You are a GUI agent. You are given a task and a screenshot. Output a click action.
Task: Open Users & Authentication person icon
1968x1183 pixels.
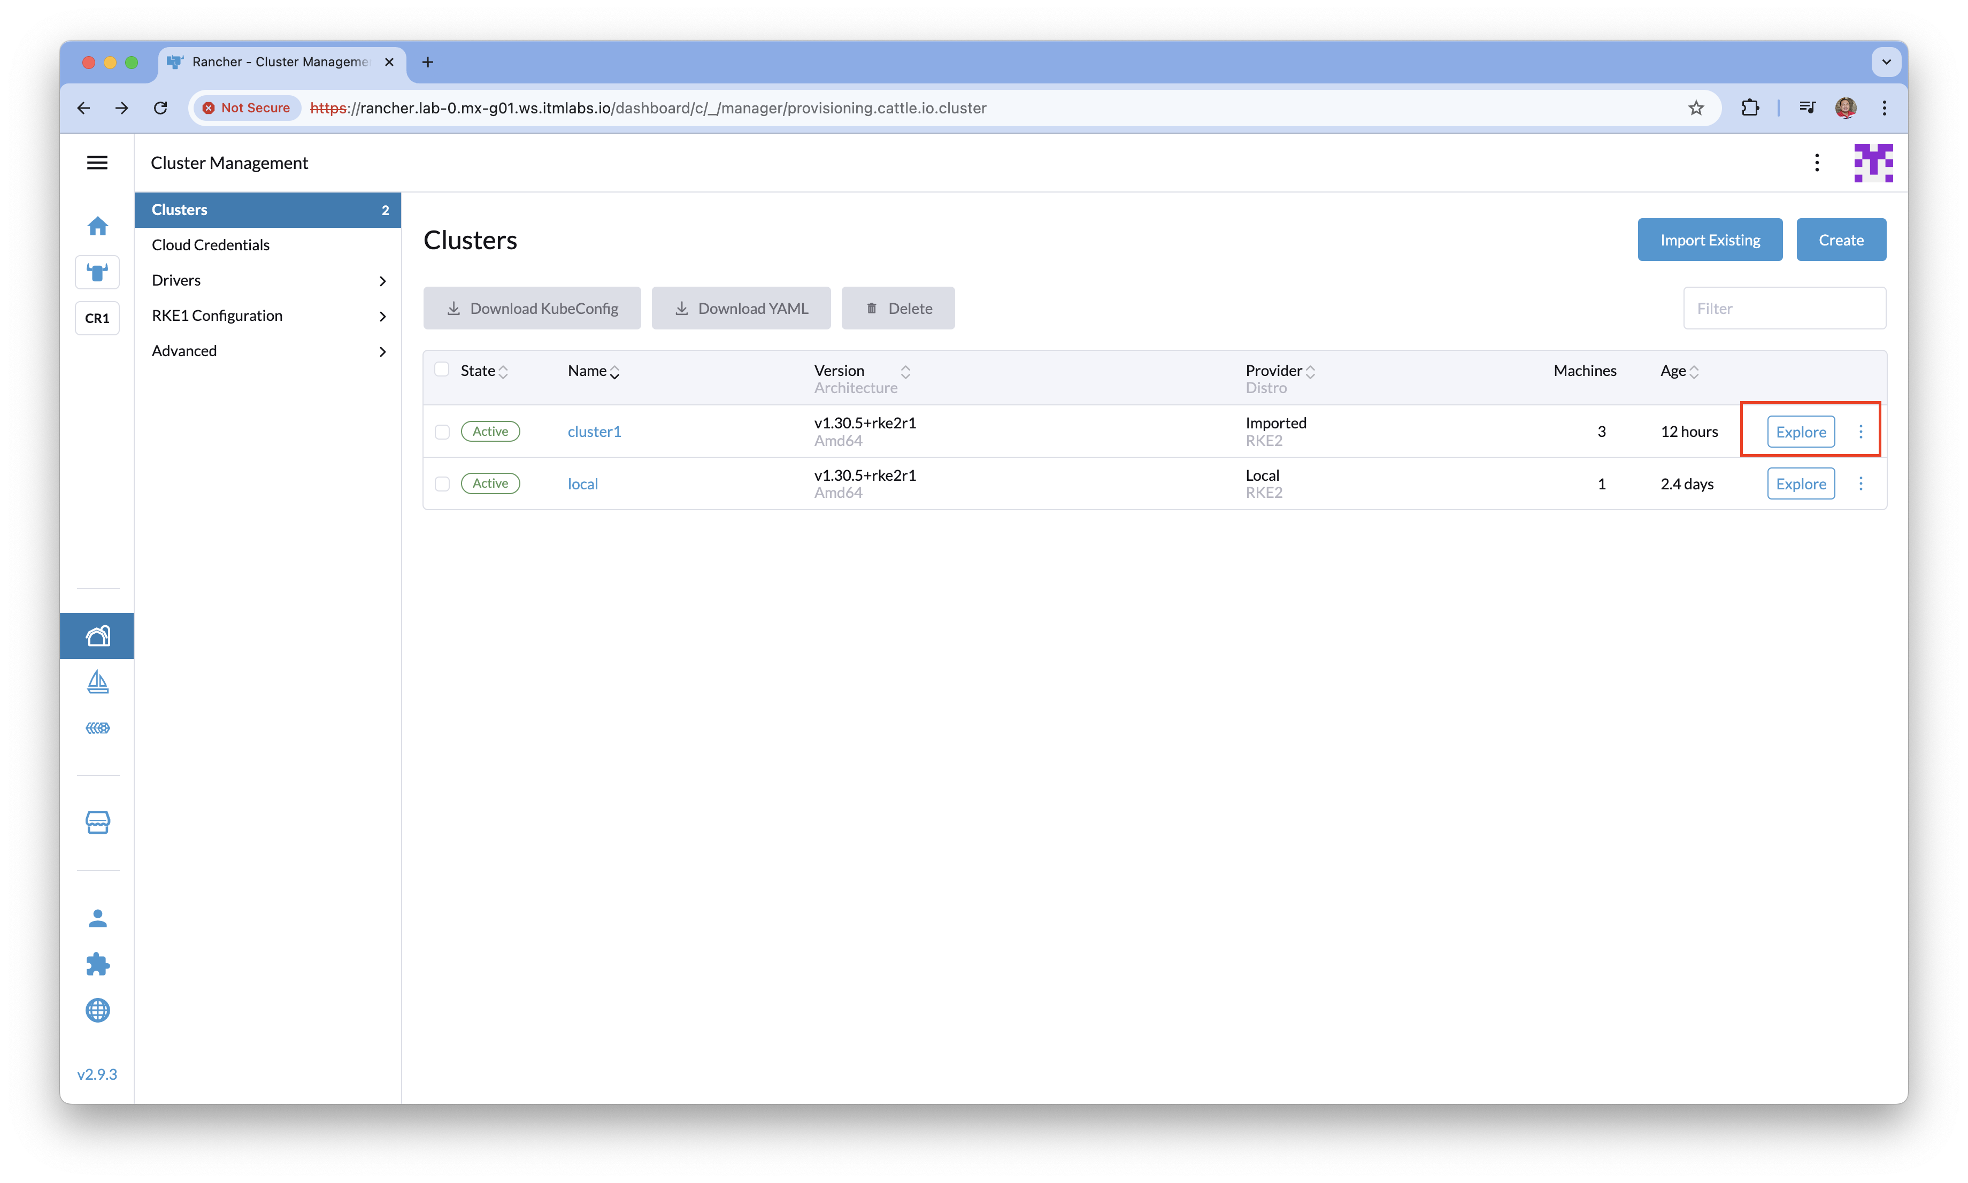tap(97, 918)
